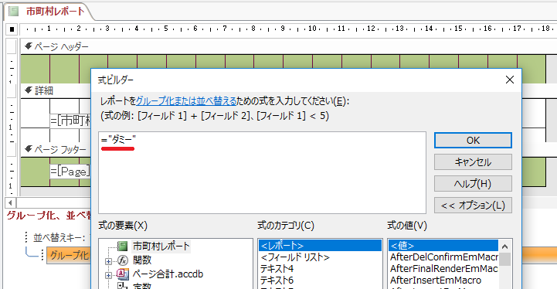
Task: Open the グループ化または並べ替える help link
Action: click(x=186, y=101)
